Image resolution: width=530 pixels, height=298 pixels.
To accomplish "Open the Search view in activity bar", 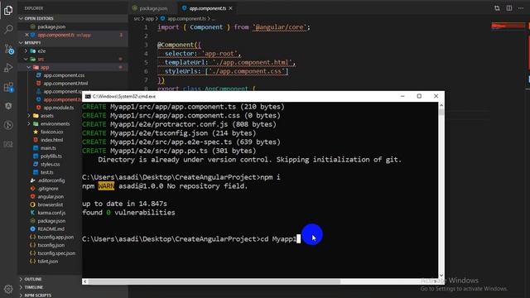I will click(x=8, y=29).
